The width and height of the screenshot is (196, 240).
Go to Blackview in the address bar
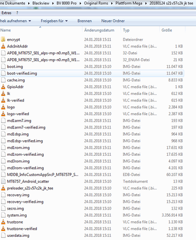pos(41,3)
